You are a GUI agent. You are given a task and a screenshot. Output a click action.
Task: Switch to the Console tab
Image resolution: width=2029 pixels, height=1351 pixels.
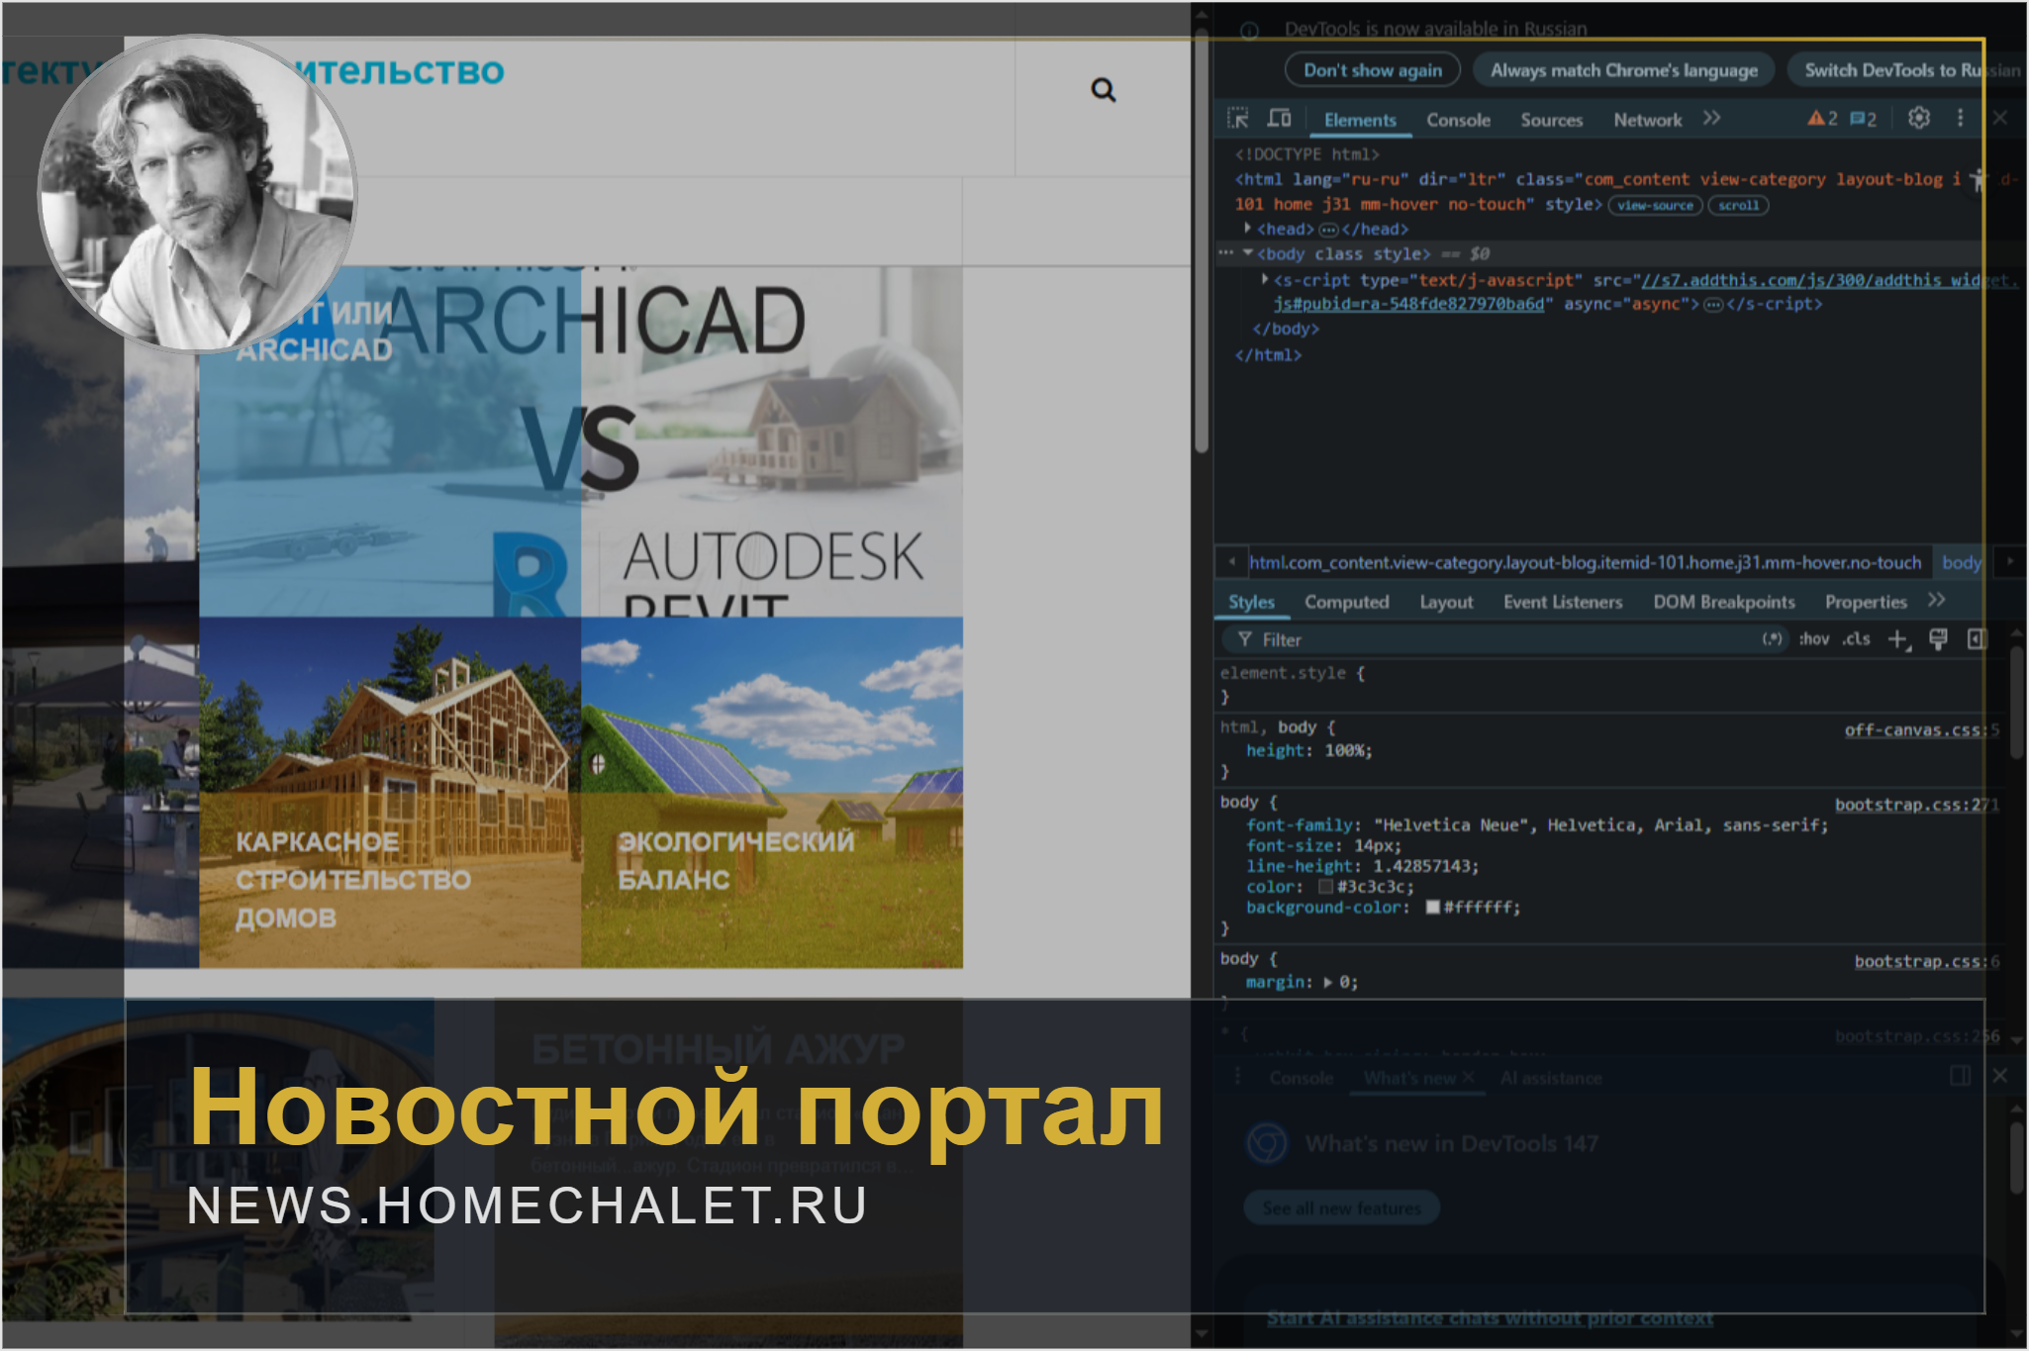(x=1458, y=120)
